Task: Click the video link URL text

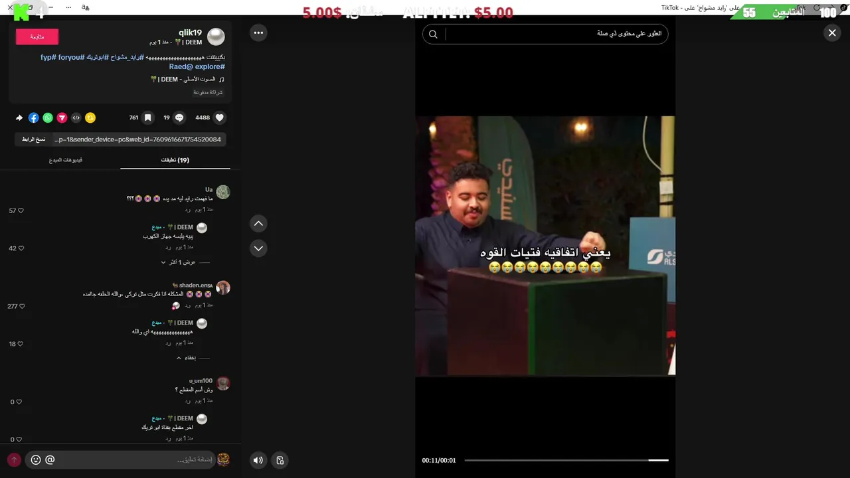Action: 139,139
